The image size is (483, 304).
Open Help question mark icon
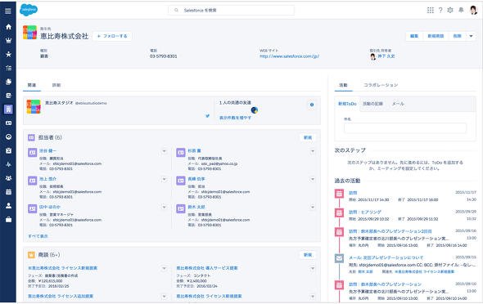pyautogui.click(x=440, y=10)
